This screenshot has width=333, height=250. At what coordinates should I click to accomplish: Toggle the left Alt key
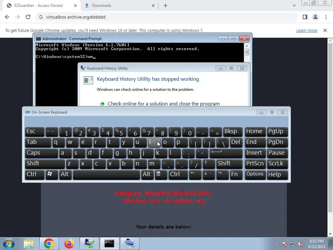click(65, 175)
